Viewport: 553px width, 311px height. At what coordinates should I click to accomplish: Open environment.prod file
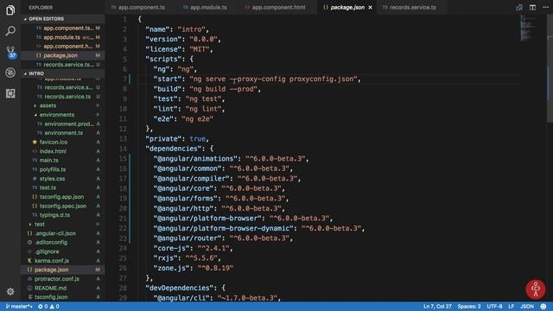coord(63,124)
